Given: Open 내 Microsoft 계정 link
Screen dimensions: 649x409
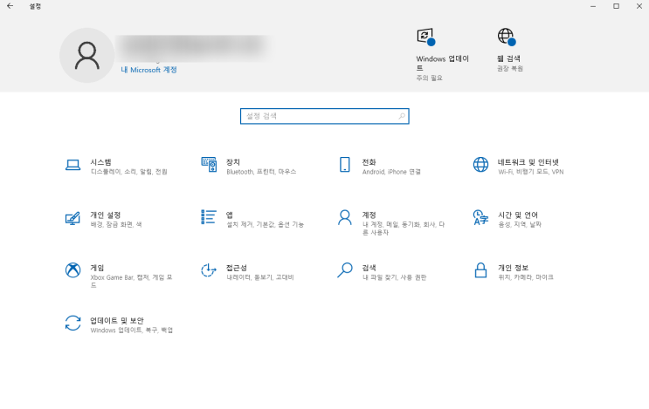Looking at the screenshot, I should point(149,70).
